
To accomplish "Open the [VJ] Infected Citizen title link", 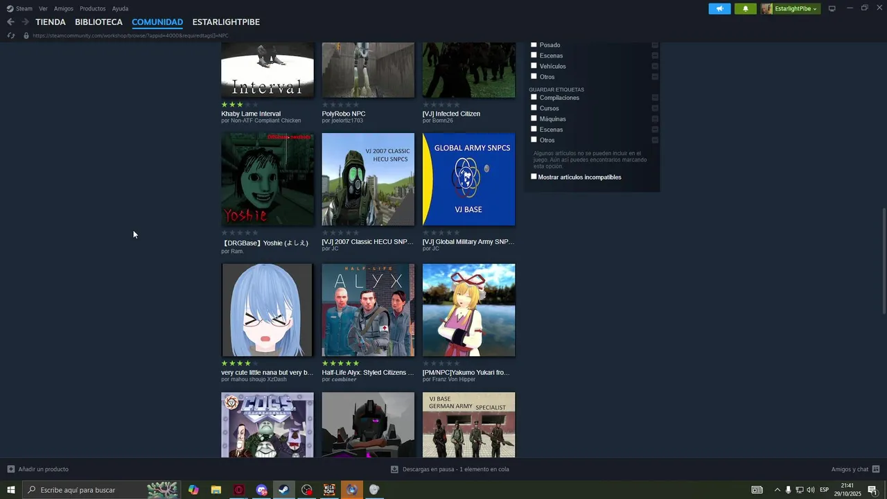I will click(451, 114).
